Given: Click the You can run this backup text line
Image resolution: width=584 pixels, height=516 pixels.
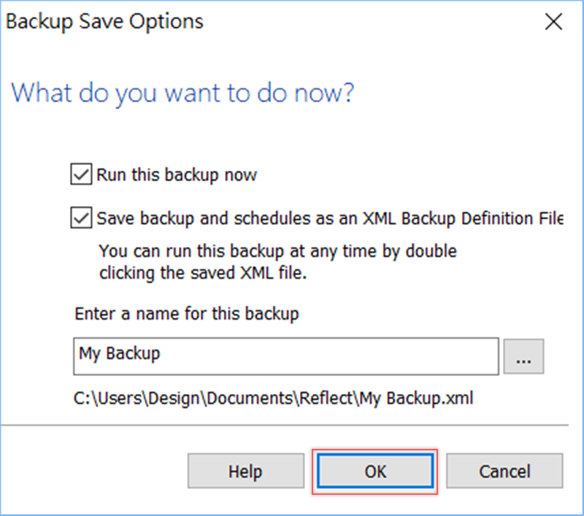Looking at the screenshot, I should 277,252.
